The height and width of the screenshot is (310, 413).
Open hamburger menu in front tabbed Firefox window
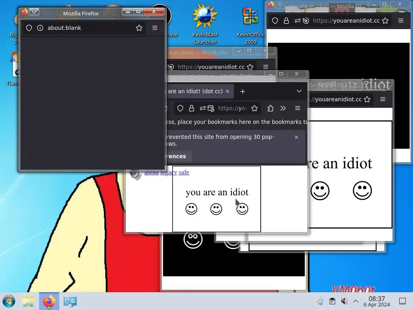pos(298,108)
